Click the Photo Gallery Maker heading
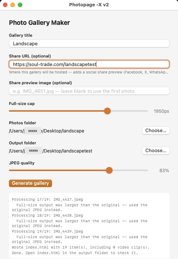The height and width of the screenshot is (259, 178). click(x=39, y=23)
